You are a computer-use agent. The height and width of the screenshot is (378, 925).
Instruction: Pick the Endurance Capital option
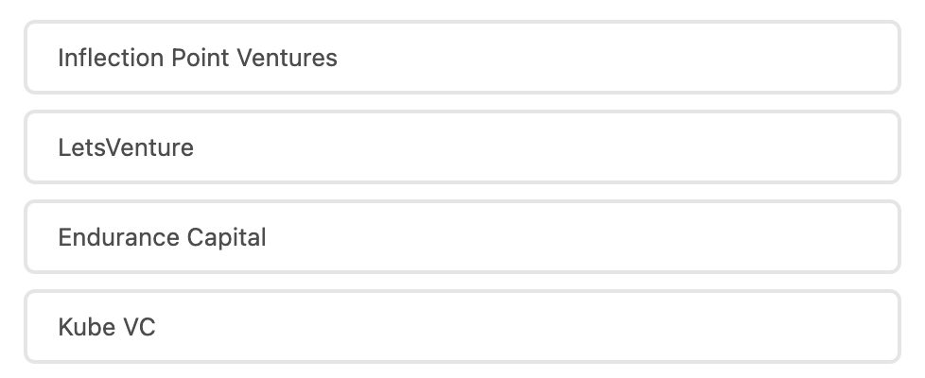[462, 237]
